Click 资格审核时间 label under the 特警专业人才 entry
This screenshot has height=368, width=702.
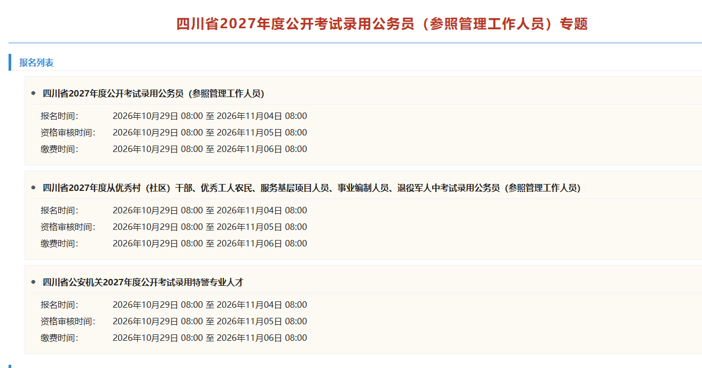[68, 322]
